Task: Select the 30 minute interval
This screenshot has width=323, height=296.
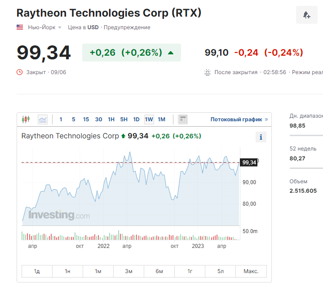Action: (99, 119)
